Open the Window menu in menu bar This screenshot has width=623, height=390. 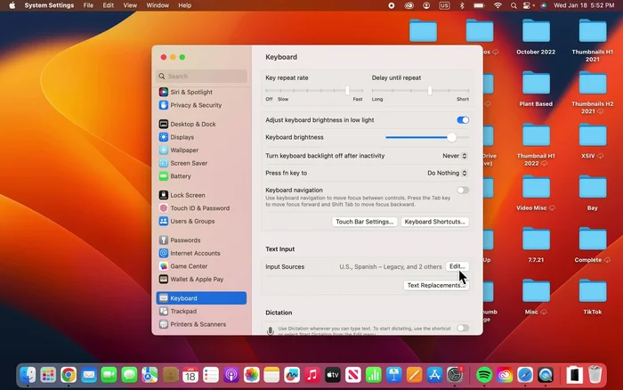(x=158, y=5)
